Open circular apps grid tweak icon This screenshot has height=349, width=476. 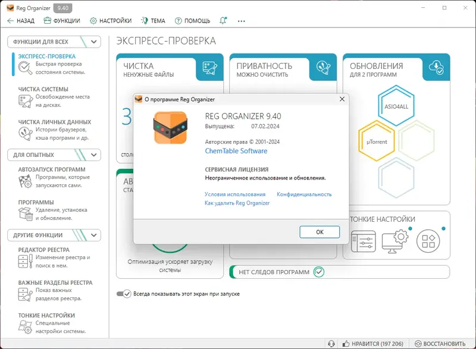[x=428, y=241]
